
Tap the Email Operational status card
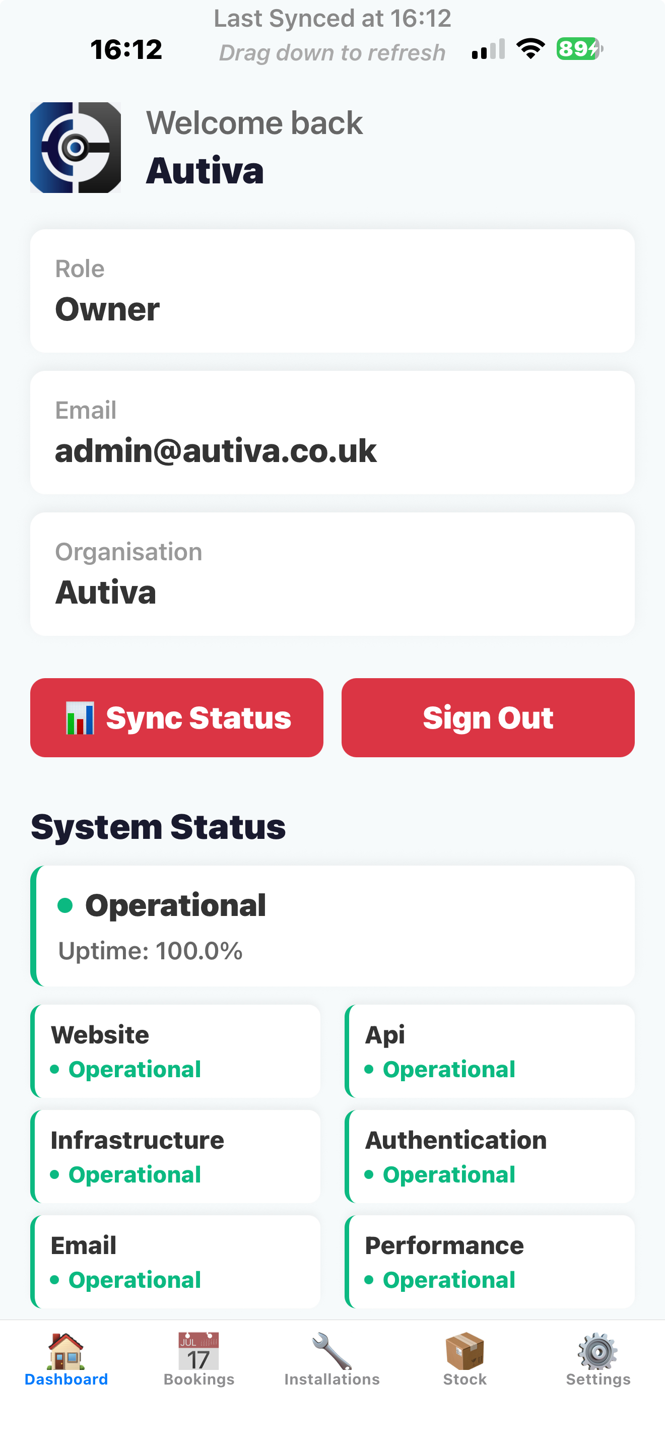pyautogui.click(x=175, y=1262)
